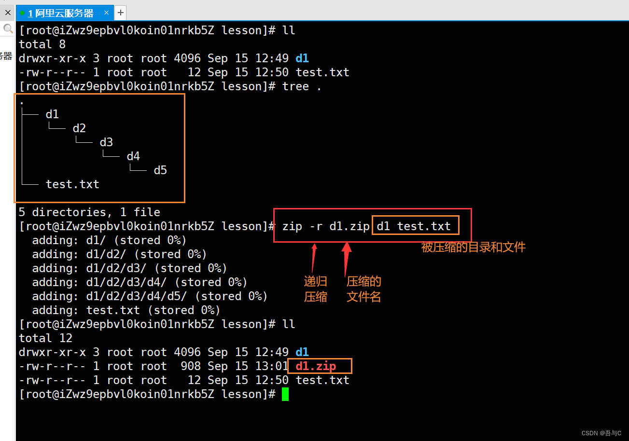Click d1 folder in the tree output

pyautogui.click(x=52, y=114)
